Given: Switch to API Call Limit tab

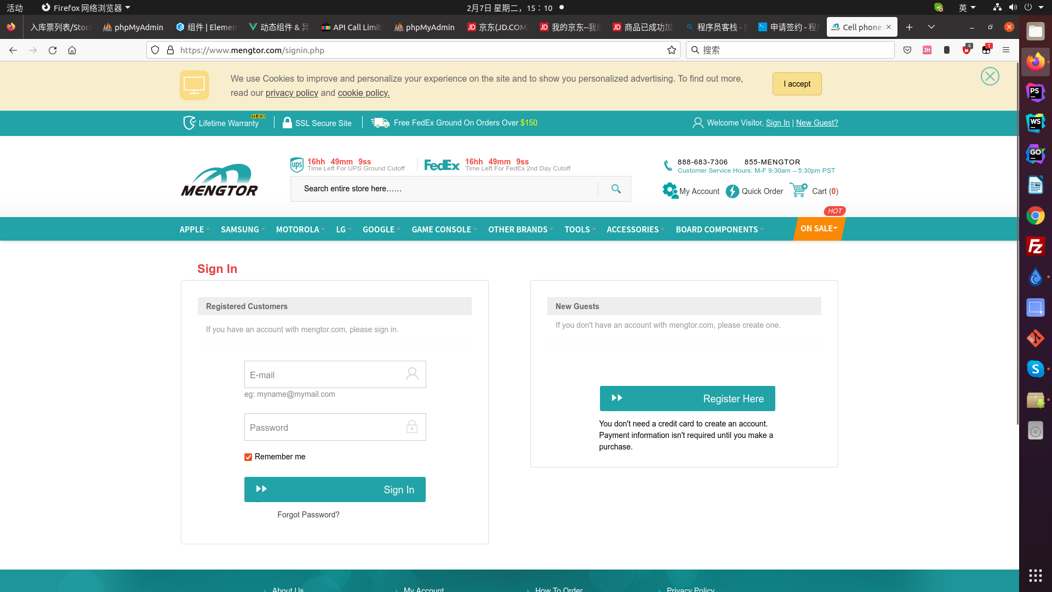Looking at the screenshot, I should pos(351,27).
